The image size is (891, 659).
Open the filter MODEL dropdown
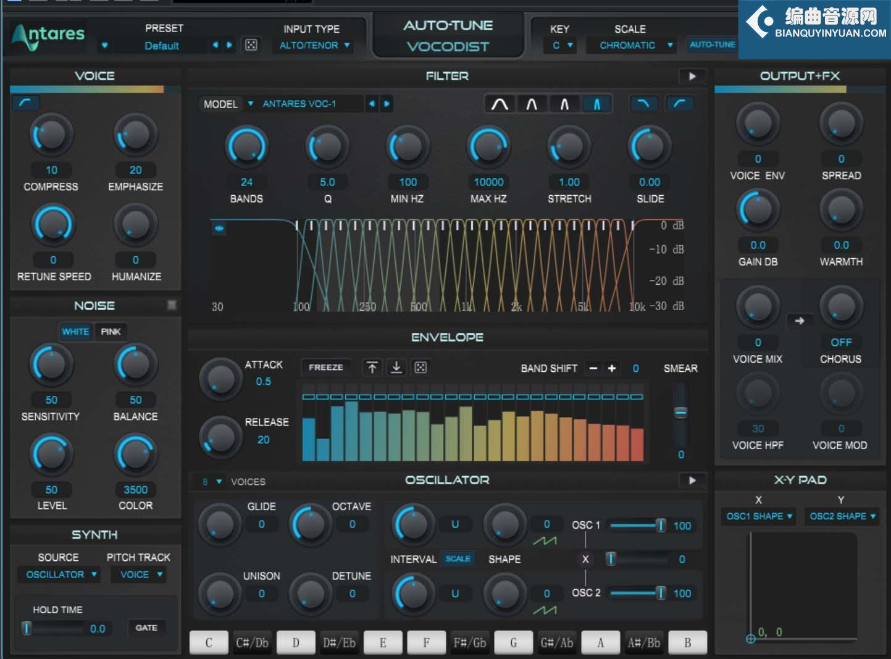[251, 104]
